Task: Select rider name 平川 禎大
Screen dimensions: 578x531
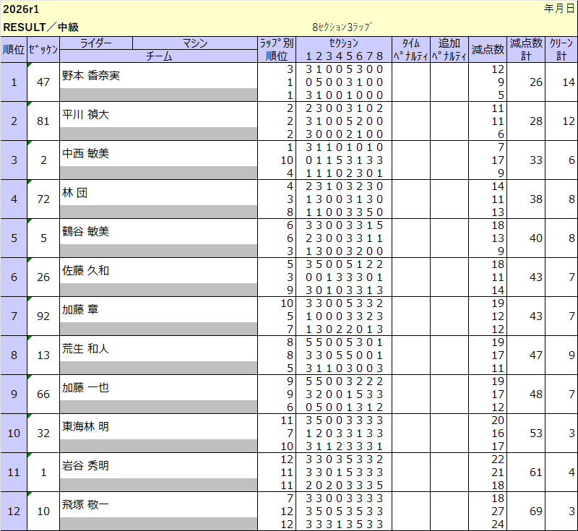Action: [86, 114]
